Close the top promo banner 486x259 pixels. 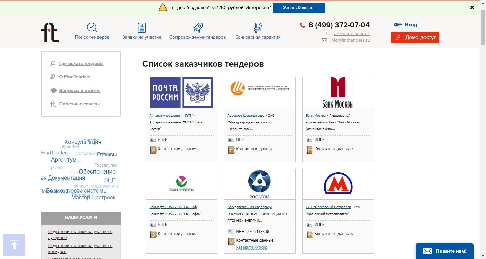pos(472,7)
